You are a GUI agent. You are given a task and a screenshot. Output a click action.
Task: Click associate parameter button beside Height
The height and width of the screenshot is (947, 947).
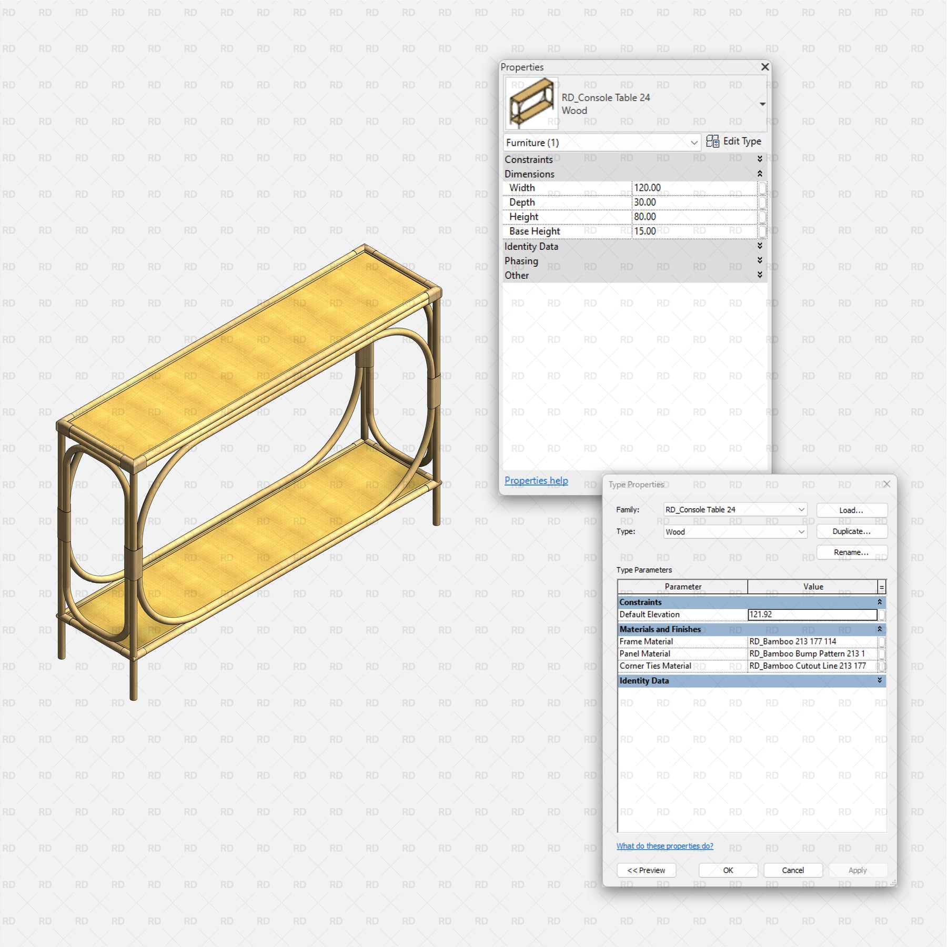tap(762, 217)
